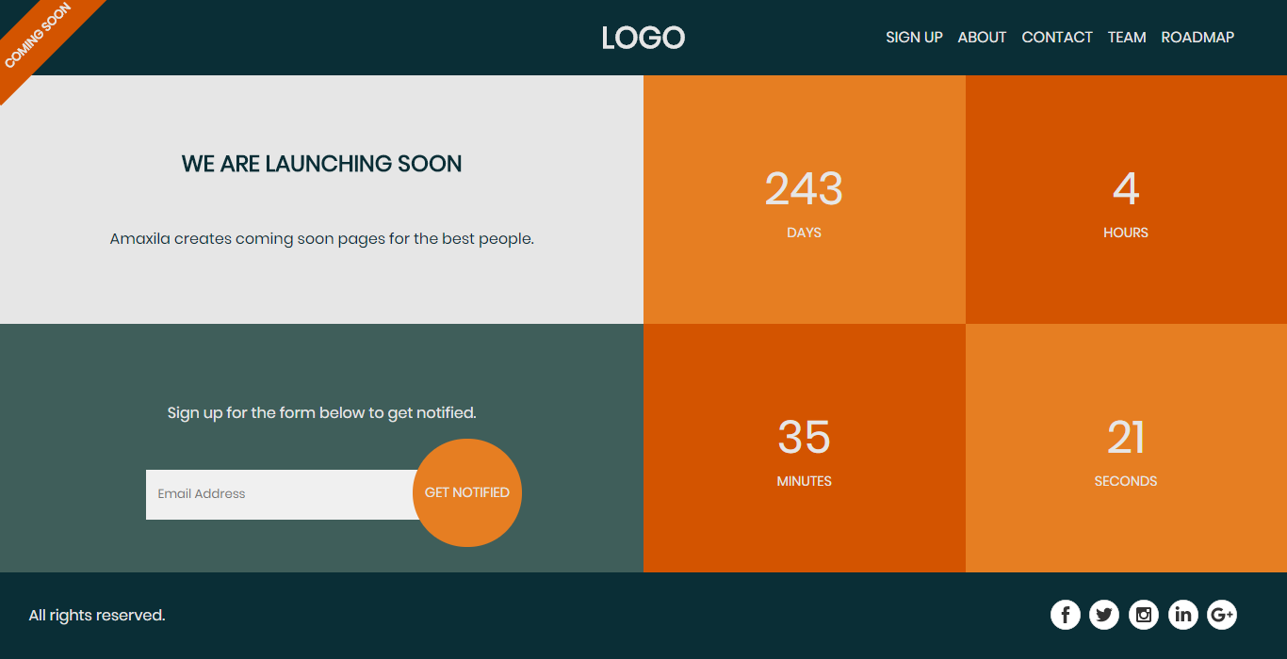
Task: Open the SIGN UP navigation link
Action: [914, 37]
